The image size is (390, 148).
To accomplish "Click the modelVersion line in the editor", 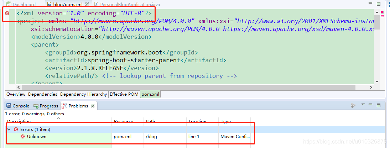I will [91, 37].
